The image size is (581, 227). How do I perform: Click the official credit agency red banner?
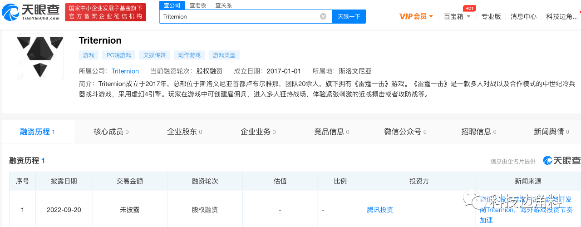(105, 12)
